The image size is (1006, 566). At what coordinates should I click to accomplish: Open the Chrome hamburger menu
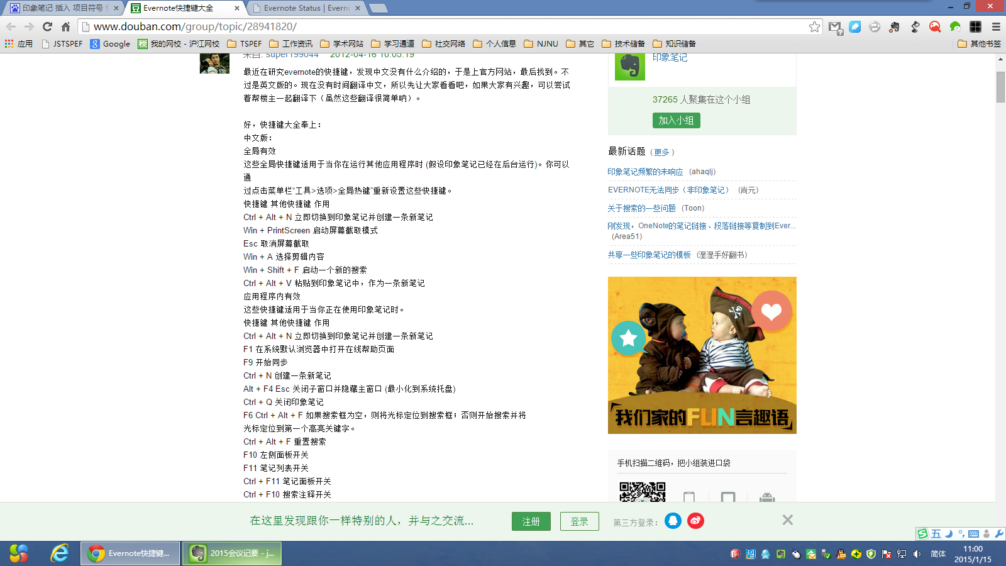[996, 26]
